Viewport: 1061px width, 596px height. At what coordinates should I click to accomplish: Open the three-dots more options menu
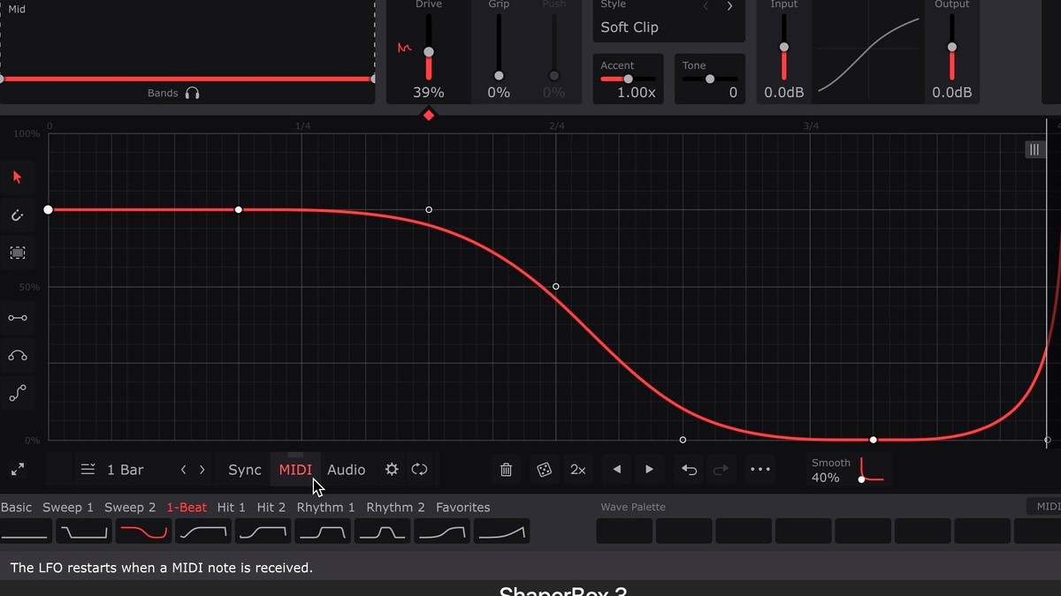760,470
